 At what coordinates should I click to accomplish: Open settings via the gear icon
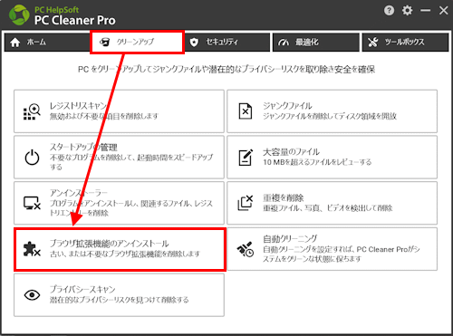click(x=407, y=11)
